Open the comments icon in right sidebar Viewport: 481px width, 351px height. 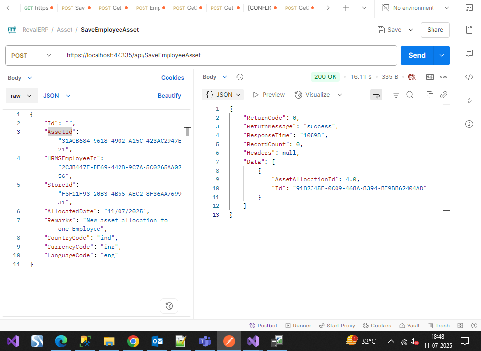469,53
